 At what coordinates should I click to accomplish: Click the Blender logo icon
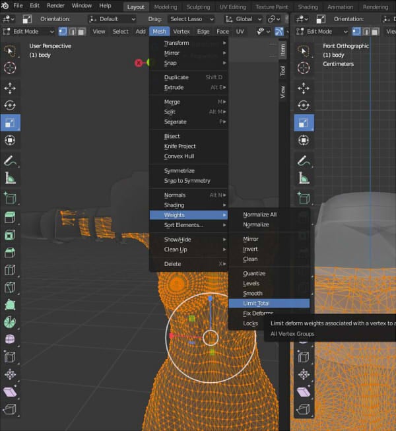pyautogui.click(x=5, y=6)
